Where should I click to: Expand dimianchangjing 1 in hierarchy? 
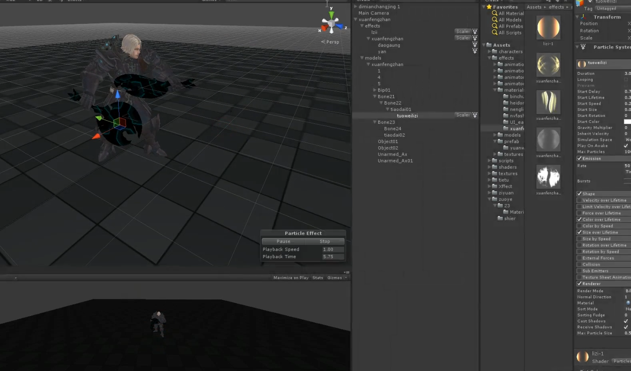coord(355,6)
